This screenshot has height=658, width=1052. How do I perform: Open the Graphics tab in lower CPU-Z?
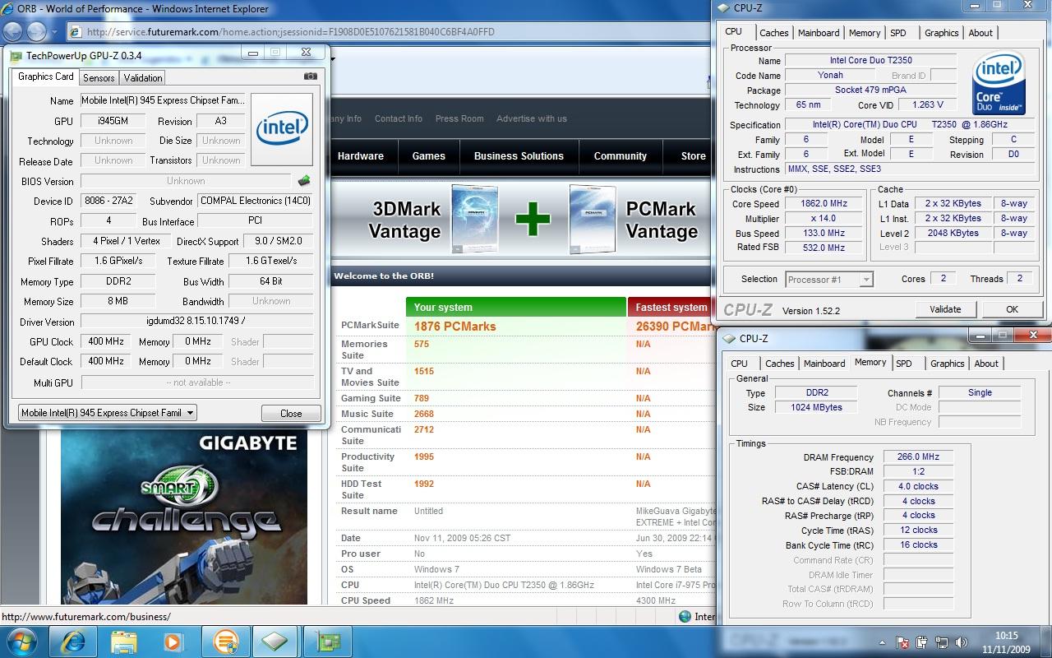coord(947,364)
